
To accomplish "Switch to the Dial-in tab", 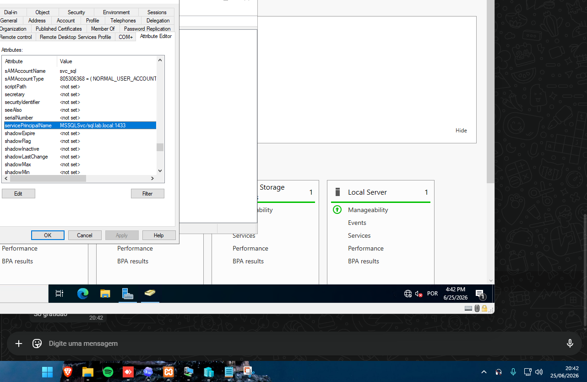I will (11, 12).
